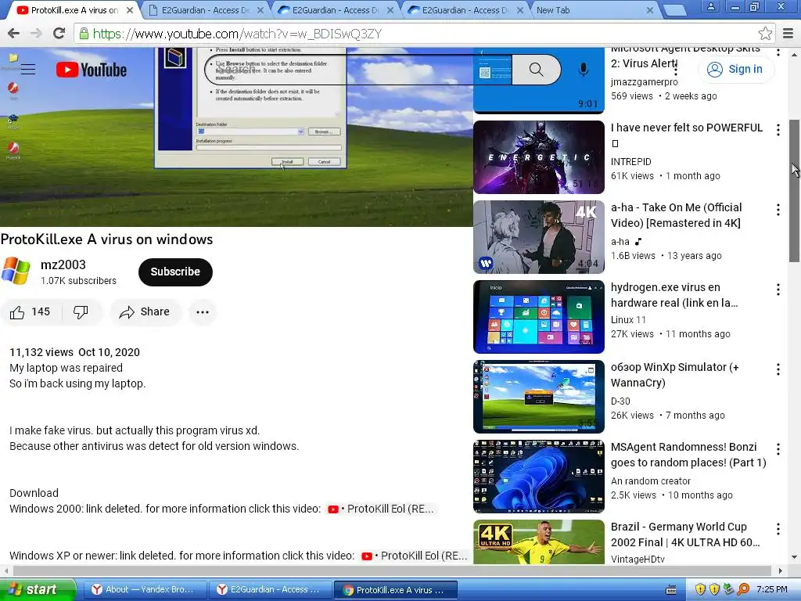Open hydrogen.exe virus video thumbnail
The width and height of the screenshot is (801, 601).
(x=539, y=317)
